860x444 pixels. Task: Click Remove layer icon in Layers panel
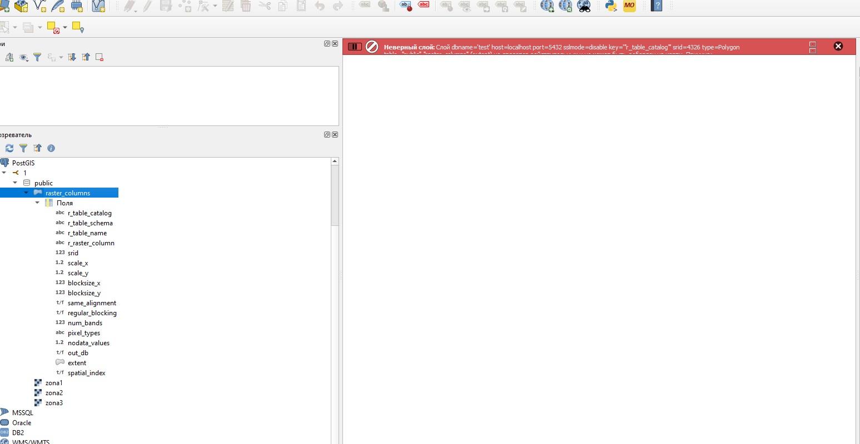click(100, 57)
